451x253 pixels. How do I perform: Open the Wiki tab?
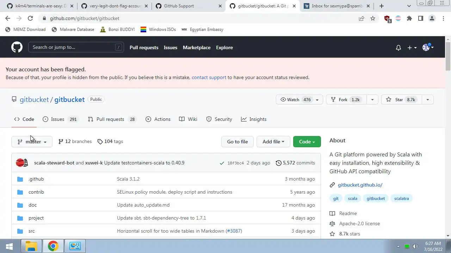point(188,119)
